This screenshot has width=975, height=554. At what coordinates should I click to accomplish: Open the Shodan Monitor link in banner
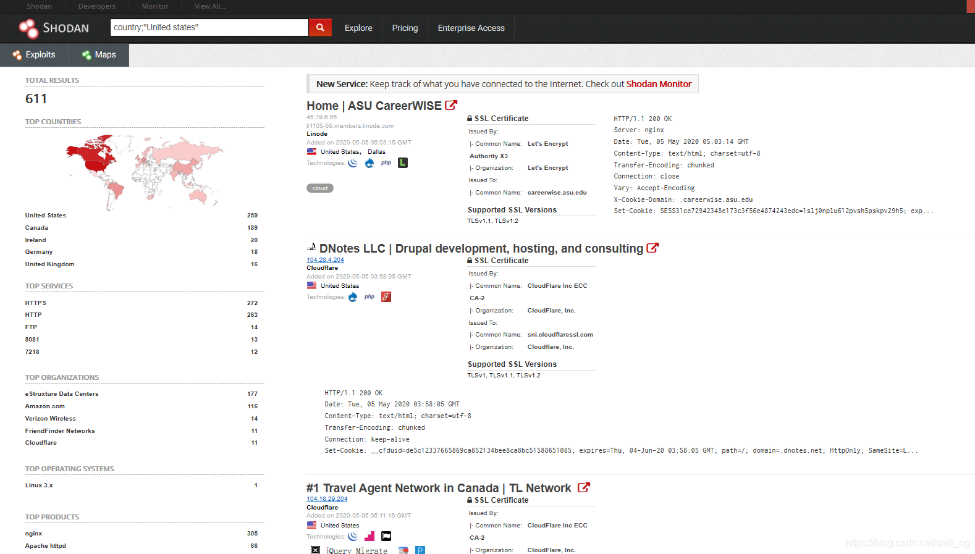pyautogui.click(x=659, y=84)
